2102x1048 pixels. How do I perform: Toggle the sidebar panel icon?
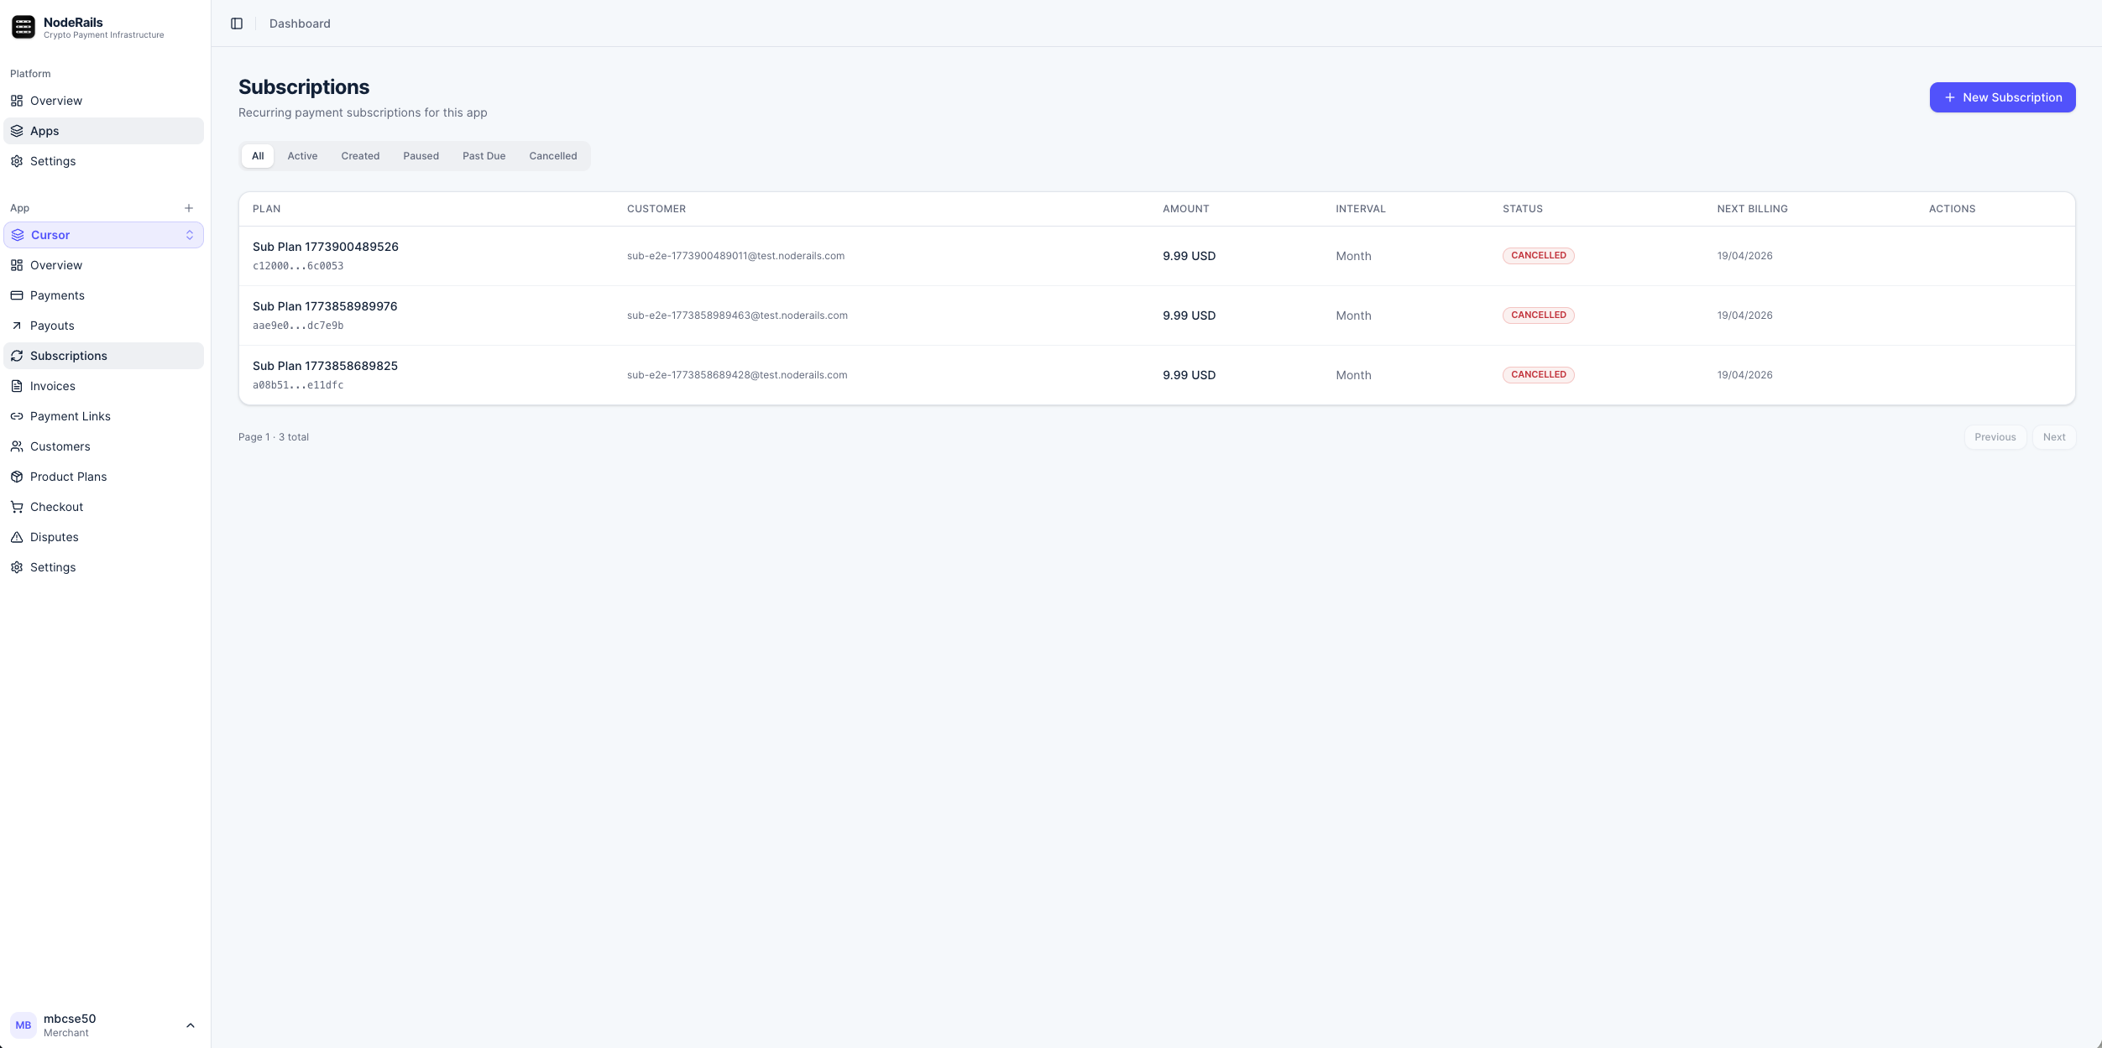coord(237,23)
